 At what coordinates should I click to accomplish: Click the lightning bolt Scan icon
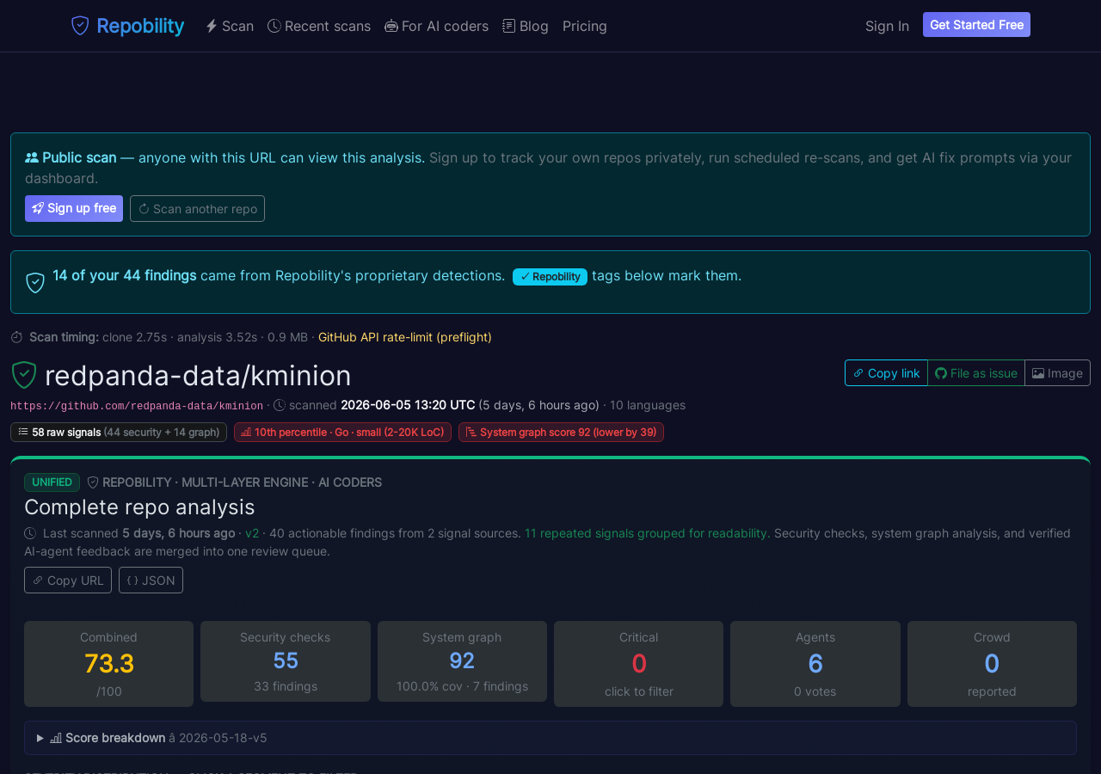tap(212, 26)
